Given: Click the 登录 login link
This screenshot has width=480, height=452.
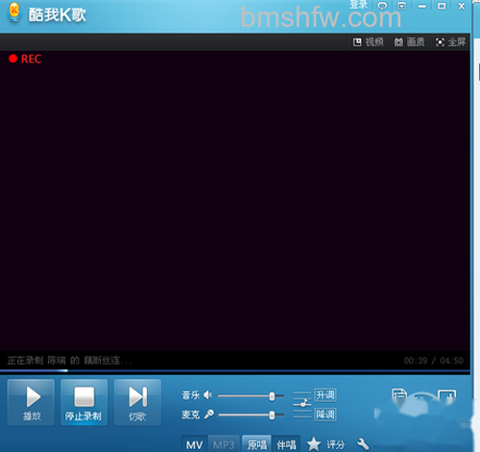Looking at the screenshot, I should pos(358,5).
